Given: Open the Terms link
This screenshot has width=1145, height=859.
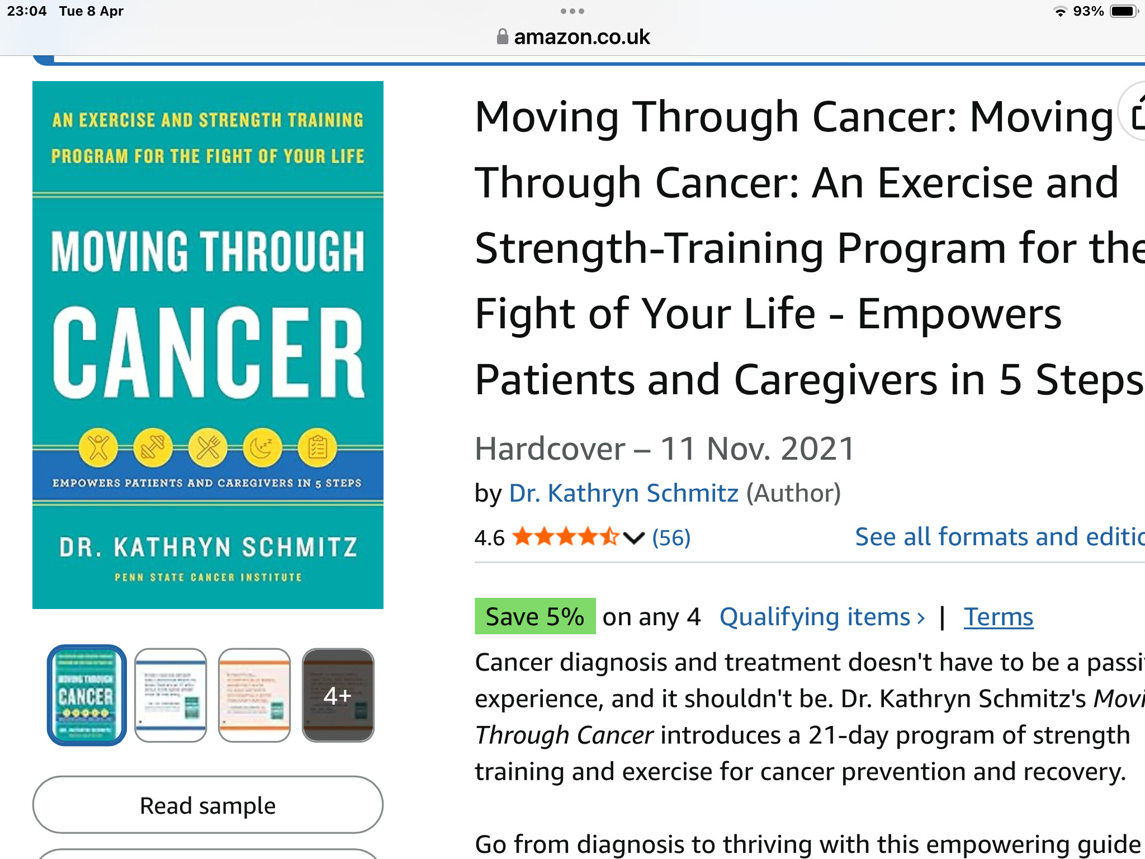Looking at the screenshot, I should 998,617.
